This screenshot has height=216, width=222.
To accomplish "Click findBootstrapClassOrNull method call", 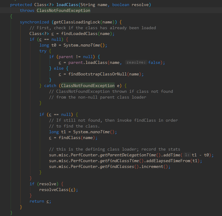I will [x=98, y=74].
